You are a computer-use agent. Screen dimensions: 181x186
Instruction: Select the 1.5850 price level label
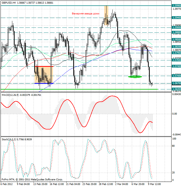click(176, 39)
